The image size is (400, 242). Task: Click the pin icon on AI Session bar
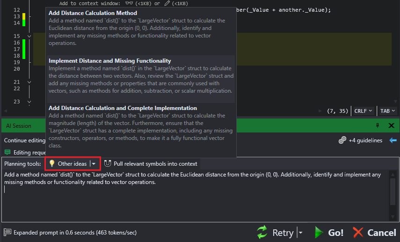[x=377, y=125]
